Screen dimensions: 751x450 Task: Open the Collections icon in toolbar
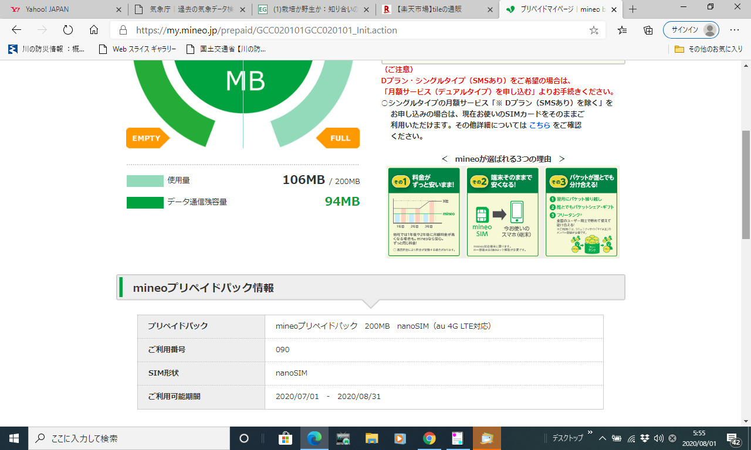(648, 30)
